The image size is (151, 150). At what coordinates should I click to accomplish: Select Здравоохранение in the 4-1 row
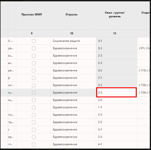tap(73, 144)
